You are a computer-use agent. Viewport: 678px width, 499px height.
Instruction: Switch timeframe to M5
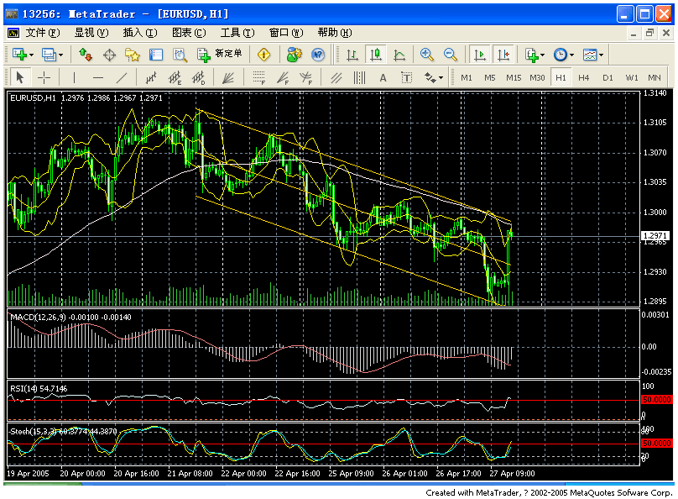[489, 78]
